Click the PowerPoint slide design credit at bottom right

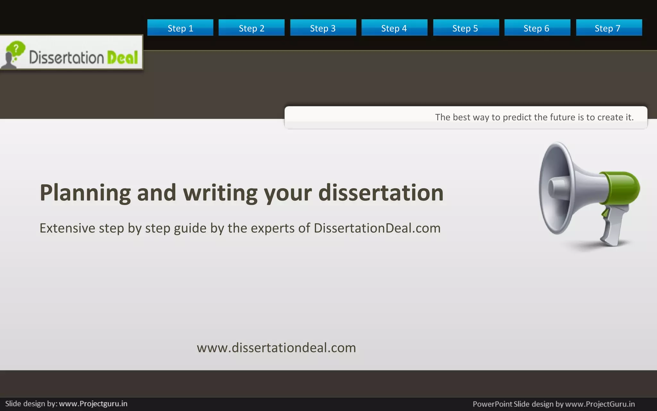[553, 404]
